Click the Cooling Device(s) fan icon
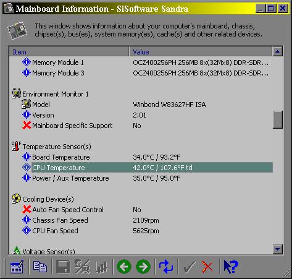The height and width of the screenshot is (279, 292). click(x=16, y=199)
